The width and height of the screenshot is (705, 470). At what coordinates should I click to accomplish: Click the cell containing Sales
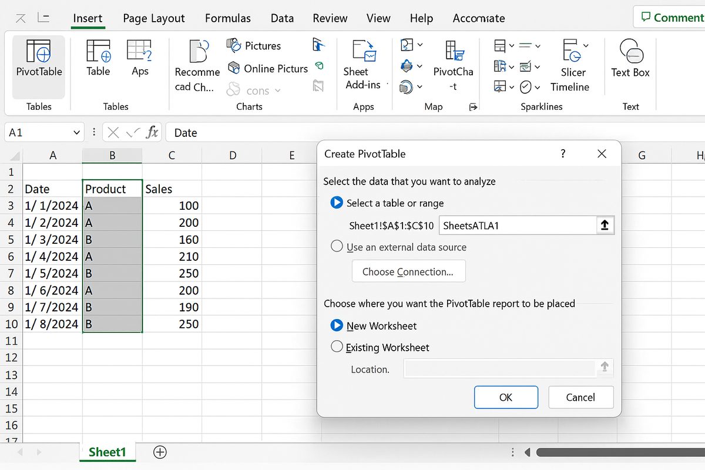pos(172,189)
